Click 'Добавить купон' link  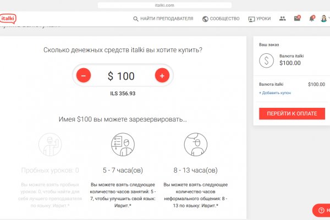click(x=275, y=93)
